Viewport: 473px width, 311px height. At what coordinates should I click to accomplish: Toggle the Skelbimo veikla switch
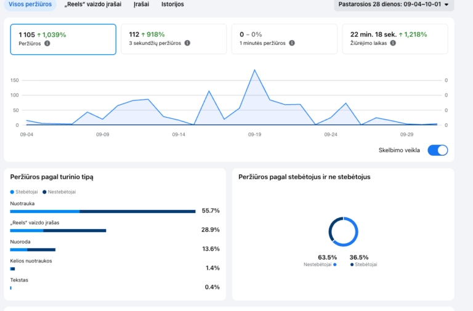tap(438, 150)
